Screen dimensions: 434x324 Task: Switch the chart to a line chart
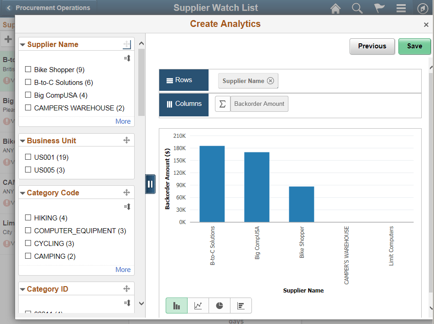[x=198, y=305]
